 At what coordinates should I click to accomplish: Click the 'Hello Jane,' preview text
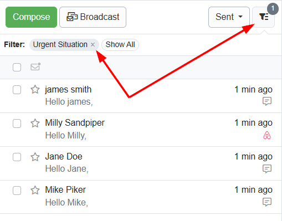point(67,169)
